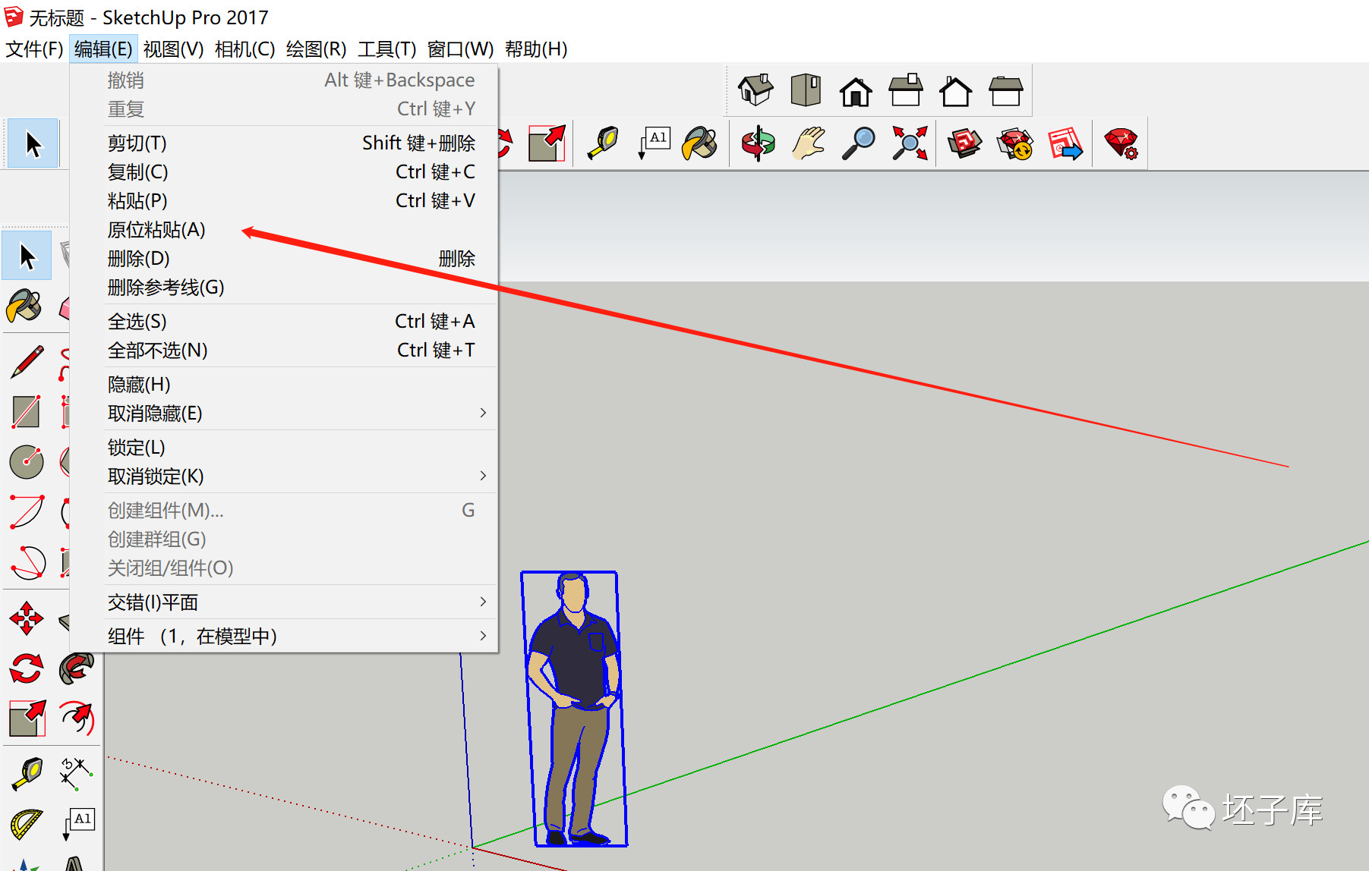Switch to Right view icon
The image size is (1369, 871).
coord(906,90)
